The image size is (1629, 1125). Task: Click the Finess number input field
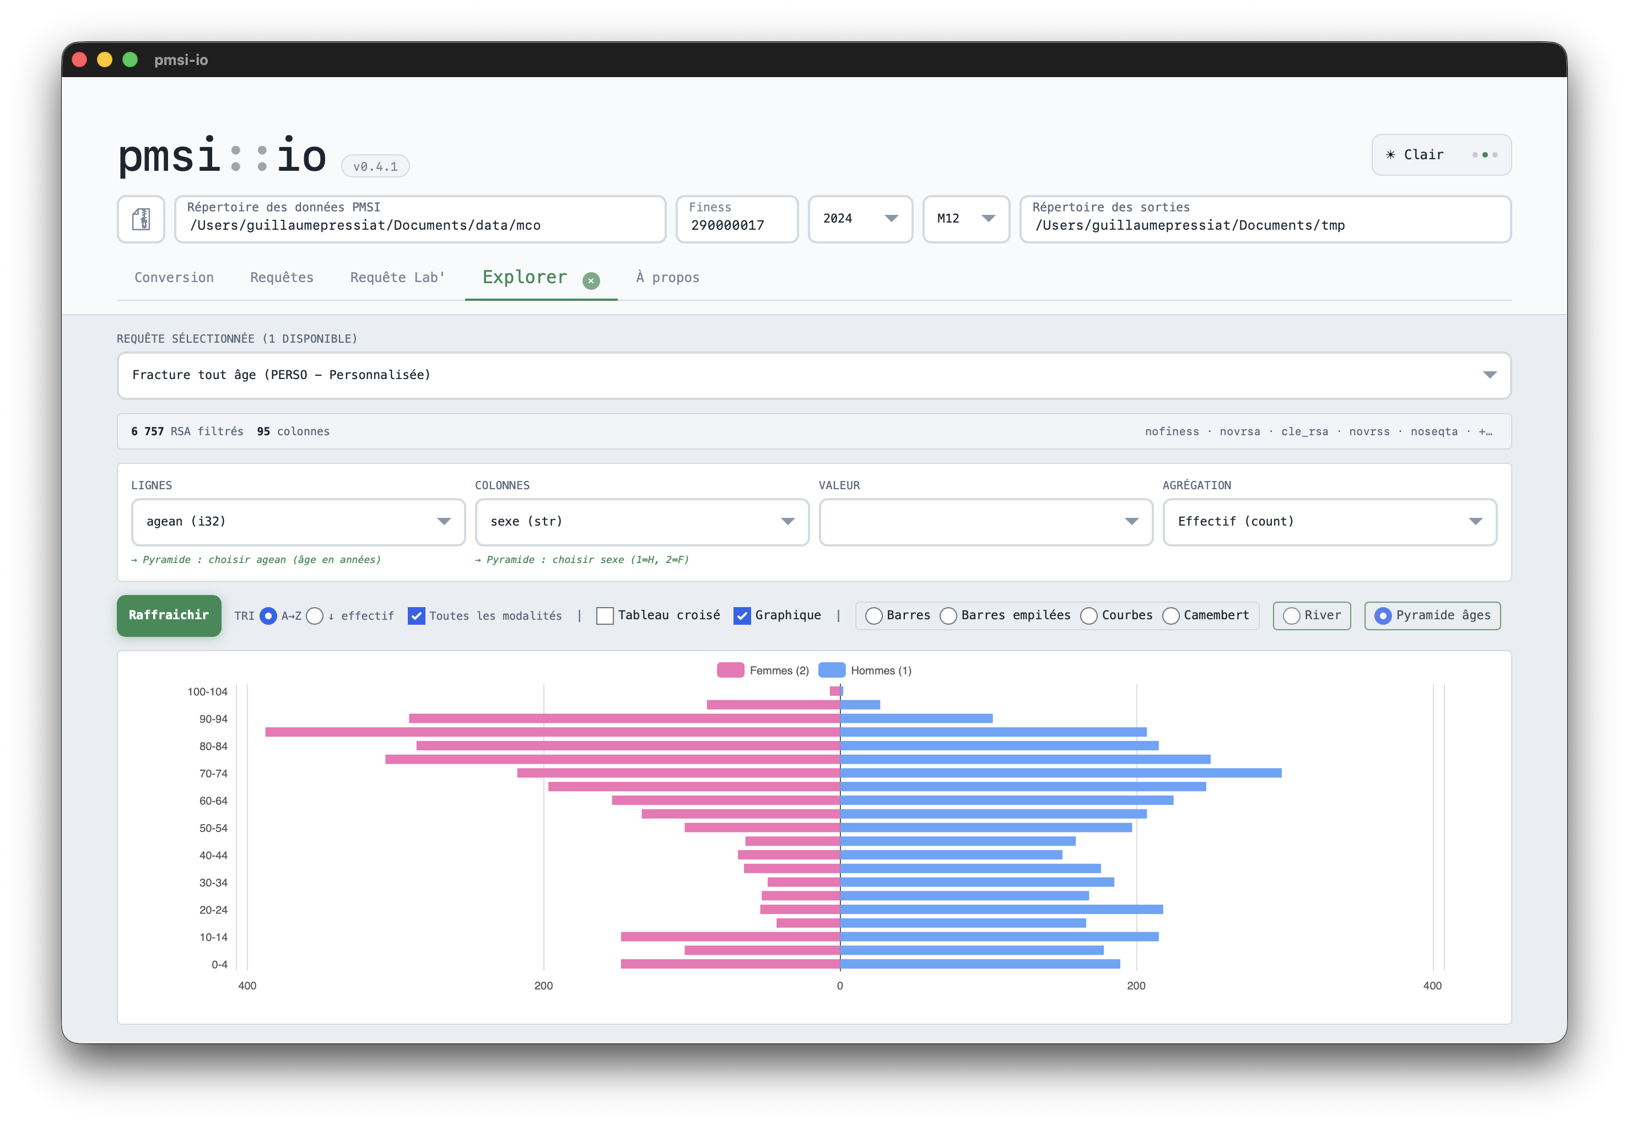tap(737, 219)
